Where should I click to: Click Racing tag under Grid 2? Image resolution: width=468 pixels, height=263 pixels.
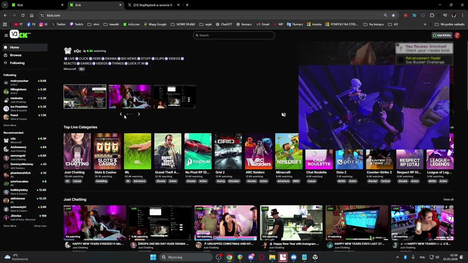pyautogui.click(x=221, y=181)
